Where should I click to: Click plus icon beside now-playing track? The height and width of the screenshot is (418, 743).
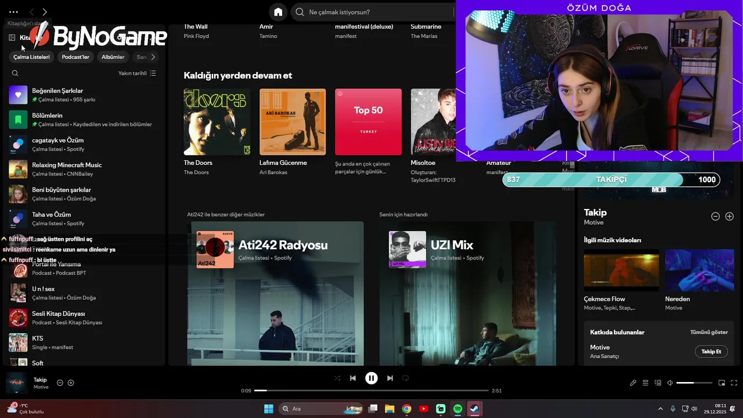(x=71, y=383)
